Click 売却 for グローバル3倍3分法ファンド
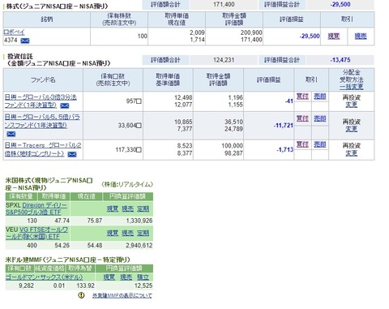Screen dimensions: 389x309 (x=320, y=97)
